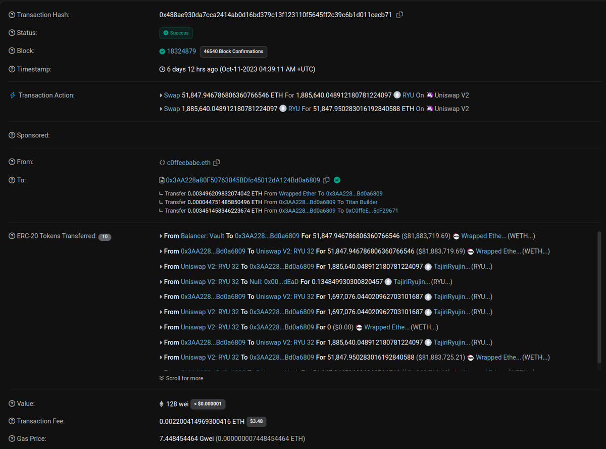Expand the Balancer: Vault transfer row arrow
This screenshot has width=606, height=449.
[x=161, y=236]
